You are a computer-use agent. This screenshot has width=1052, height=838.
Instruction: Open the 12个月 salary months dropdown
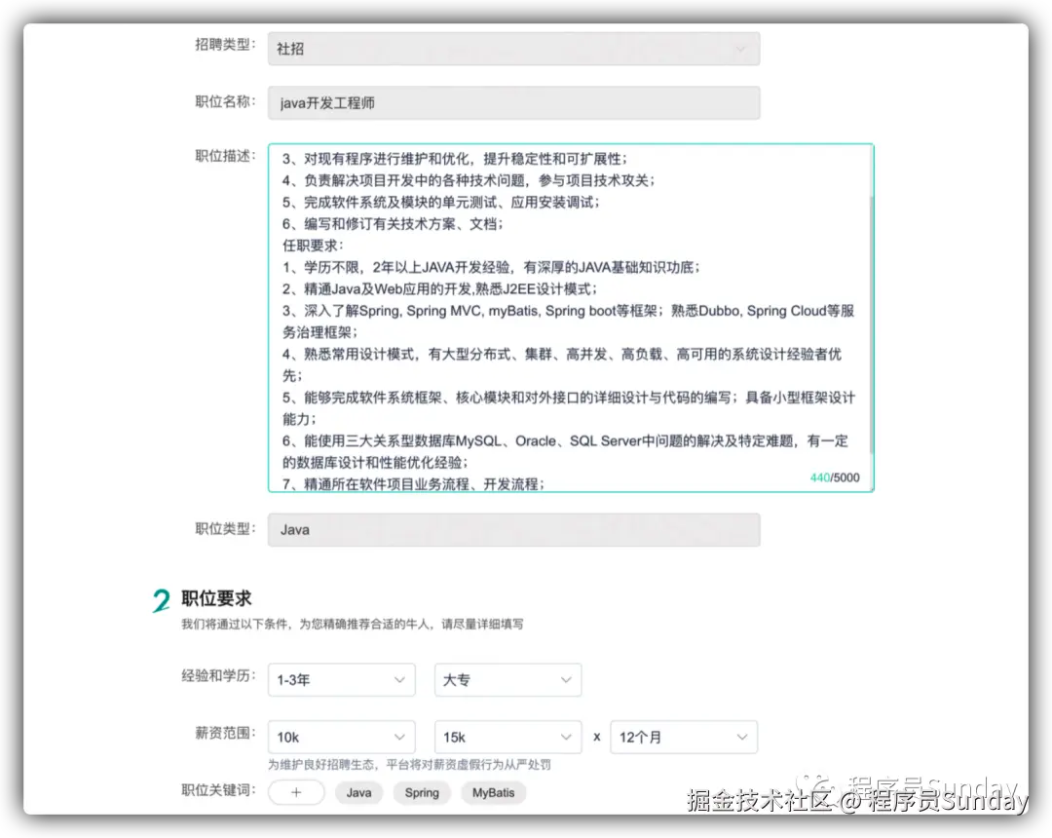pyautogui.click(x=684, y=737)
